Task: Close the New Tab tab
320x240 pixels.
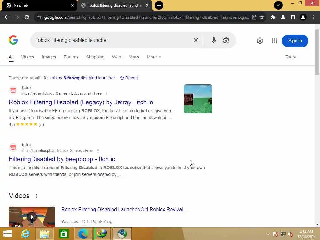Action: [x=72, y=5]
